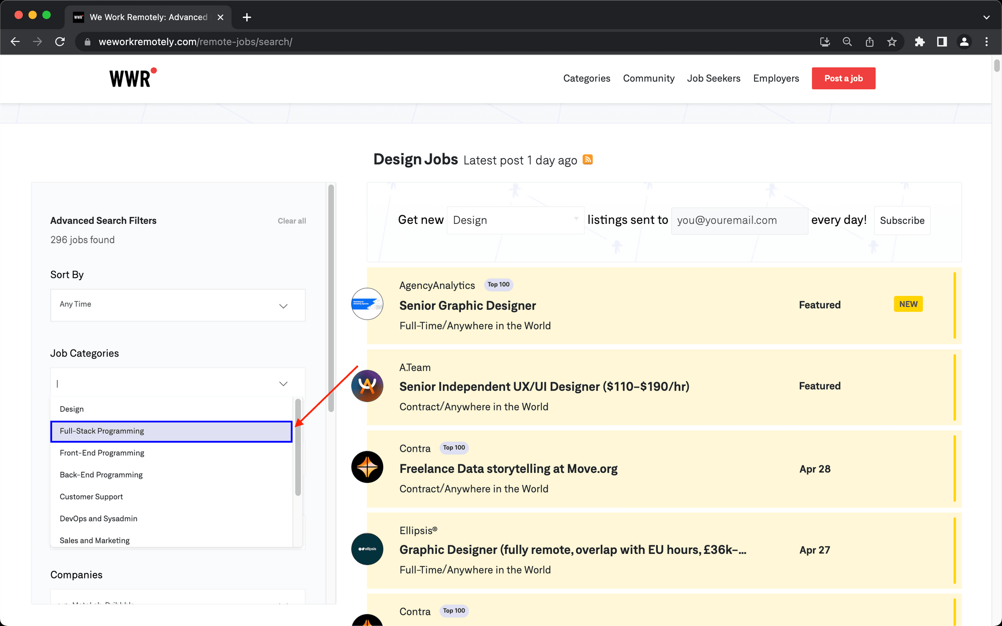
Task: Click the WWR logo icon
Action: 133,78
